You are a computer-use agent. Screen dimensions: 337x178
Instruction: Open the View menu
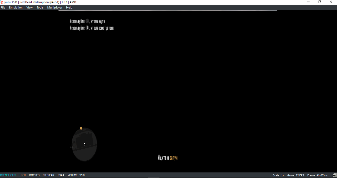[29, 8]
